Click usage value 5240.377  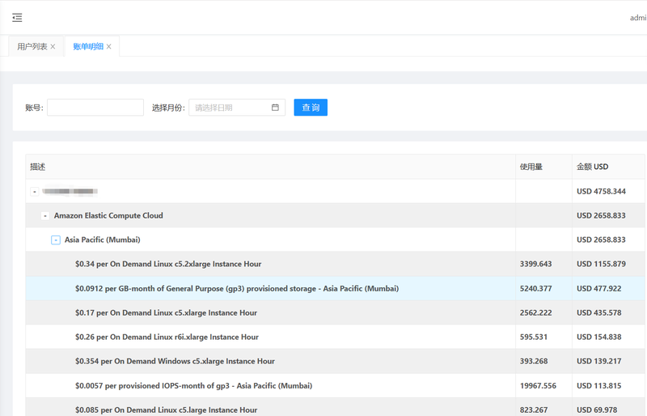pos(535,288)
